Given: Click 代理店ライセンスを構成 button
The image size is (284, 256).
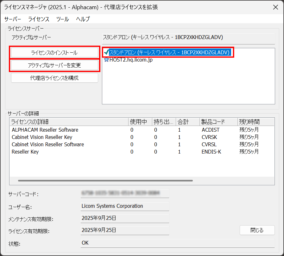Looking at the screenshot, I should pos(54,78).
